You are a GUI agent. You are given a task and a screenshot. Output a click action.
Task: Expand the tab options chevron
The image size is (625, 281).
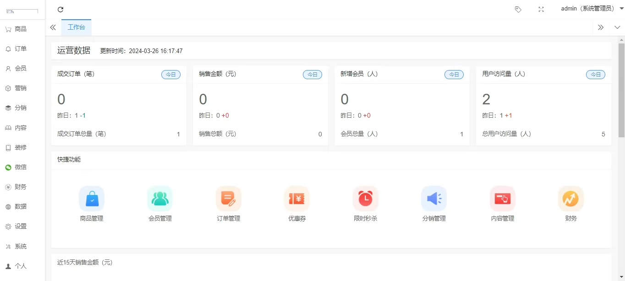point(617,27)
